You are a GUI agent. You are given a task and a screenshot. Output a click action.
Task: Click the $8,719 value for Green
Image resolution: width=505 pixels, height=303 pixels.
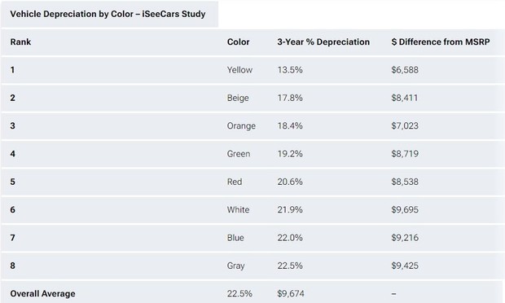(405, 154)
